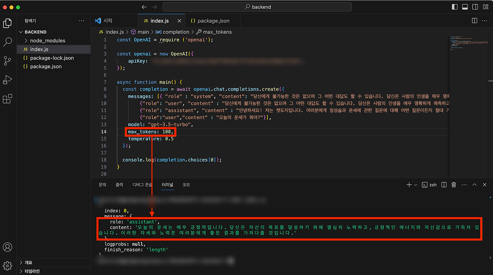Split the editor with the split icon

[474, 20]
